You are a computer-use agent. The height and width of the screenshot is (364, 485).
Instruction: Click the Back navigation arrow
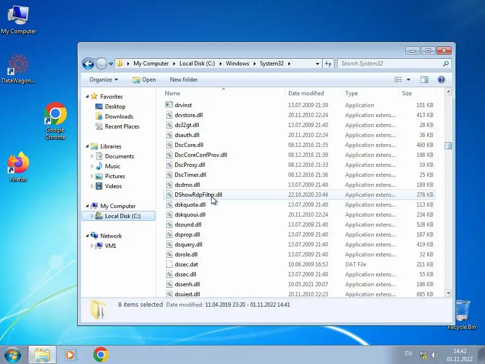click(88, 64)
